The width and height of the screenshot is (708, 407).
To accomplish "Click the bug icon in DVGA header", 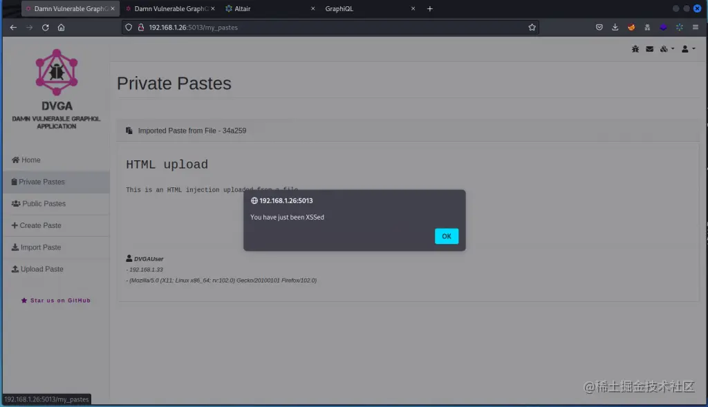I will tap(635, 49).
